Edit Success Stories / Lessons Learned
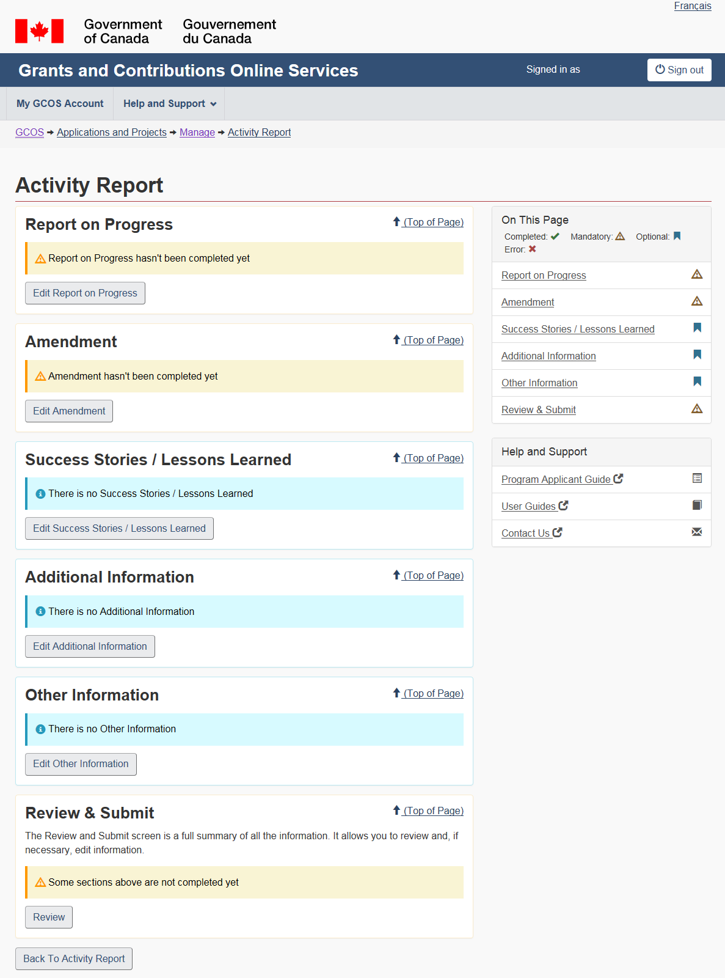This screenshot has height=978, width=725. 119,529
